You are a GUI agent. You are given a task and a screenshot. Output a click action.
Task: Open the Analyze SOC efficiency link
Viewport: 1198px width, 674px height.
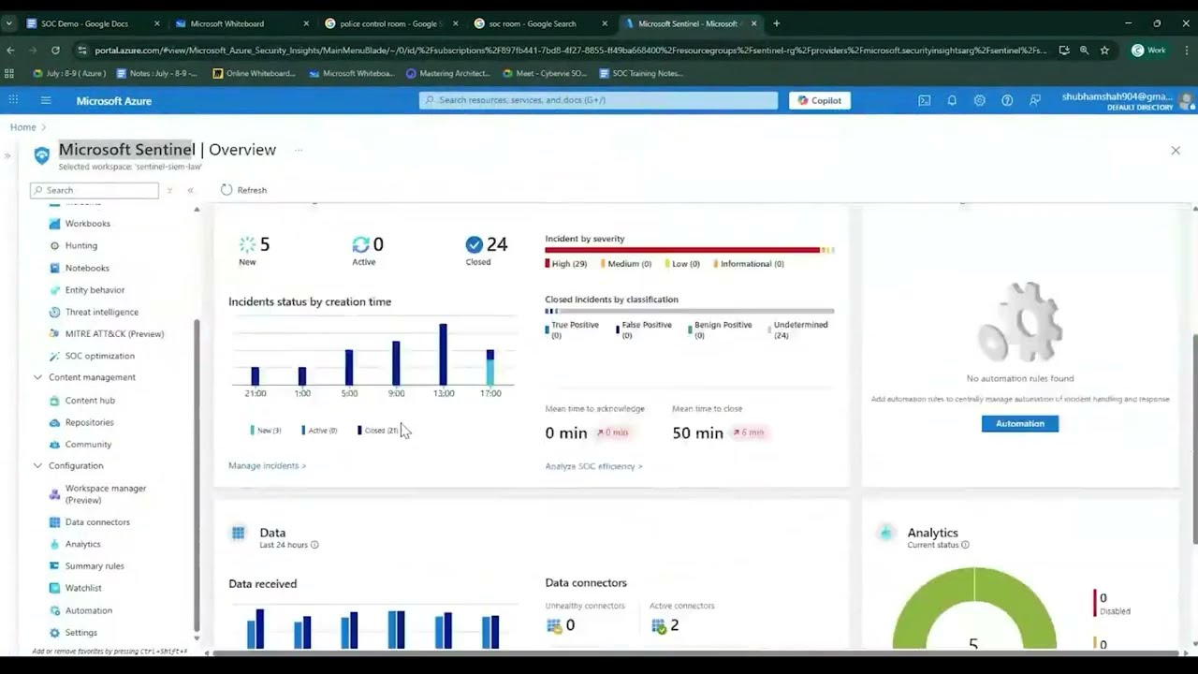pyautogui.click(x=593, y=466)
